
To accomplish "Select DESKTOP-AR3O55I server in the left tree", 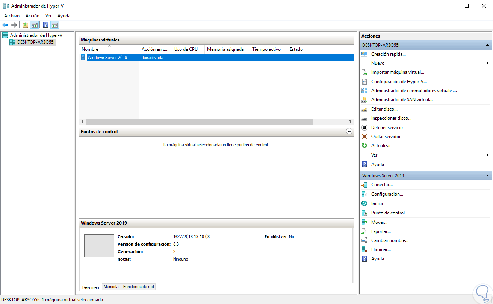I will click(36, 42).
